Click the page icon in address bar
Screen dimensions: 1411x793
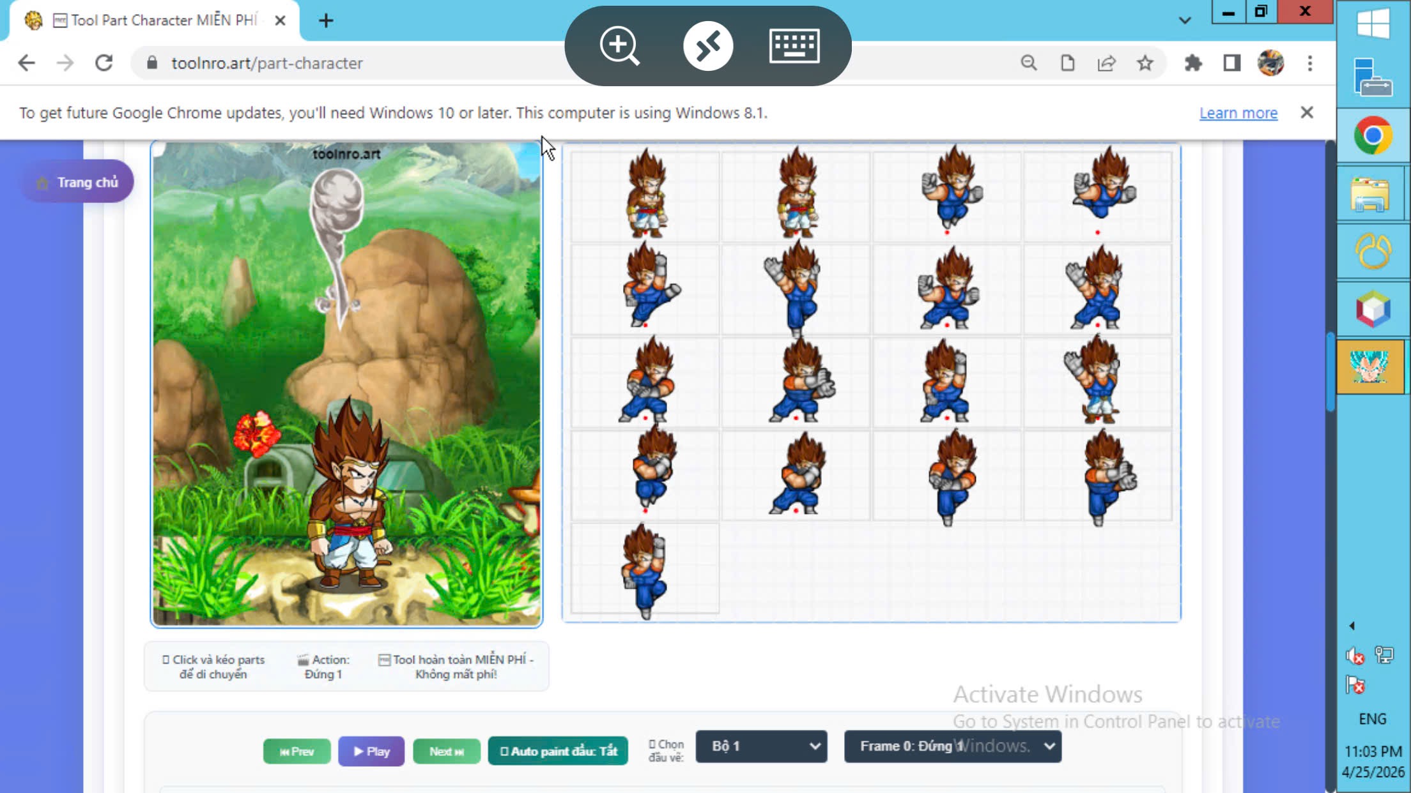1067,63
